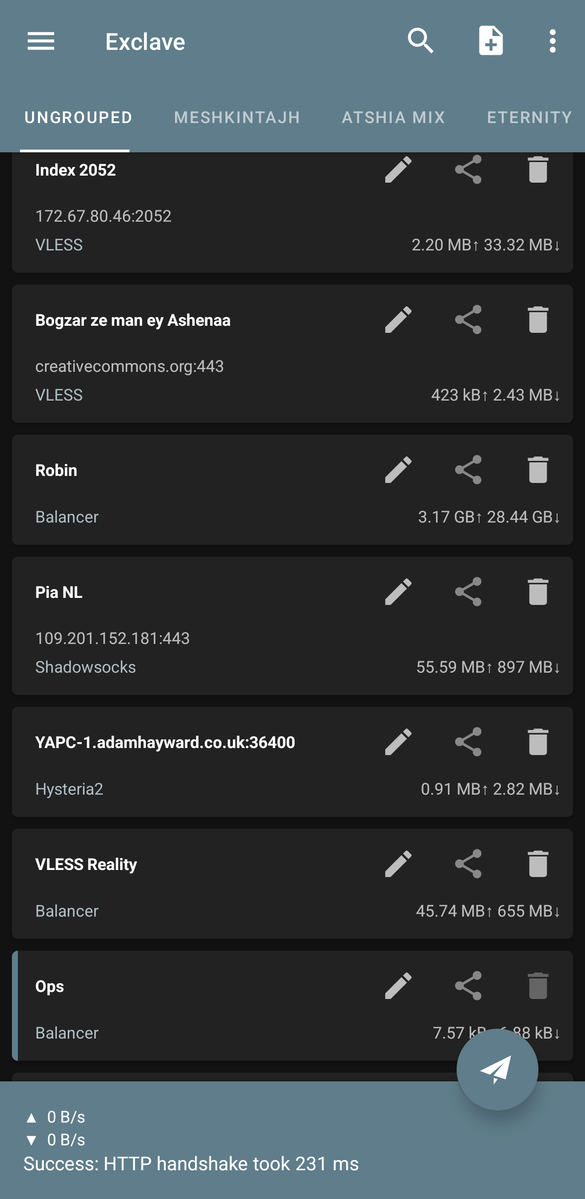Toggle connection with paper plane button
This screenshot has height=1199, width=585.
497,1069
